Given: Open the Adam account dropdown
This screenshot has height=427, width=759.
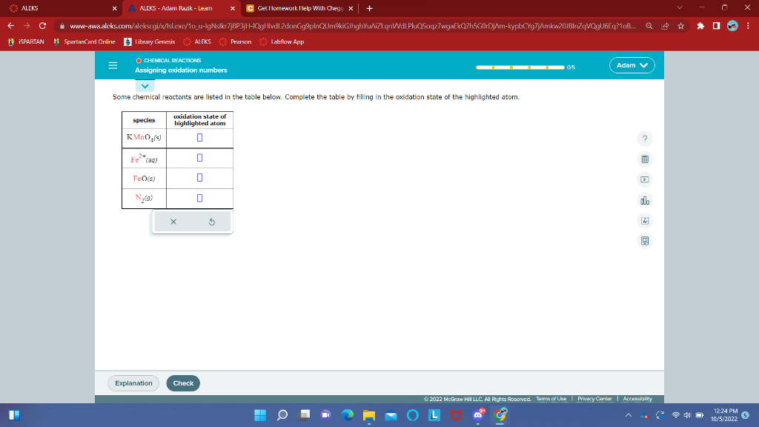Looking at the screenshot, I should pyautogui.click(x=632, y=65).
